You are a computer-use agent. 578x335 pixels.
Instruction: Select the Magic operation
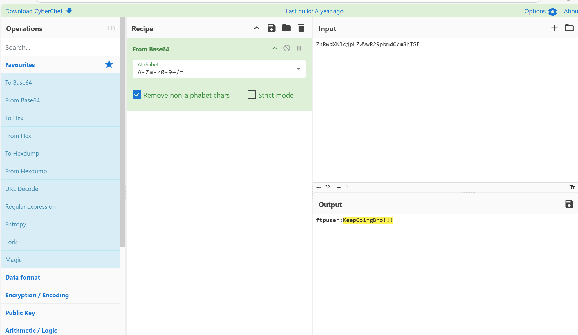tap(13, 260)
